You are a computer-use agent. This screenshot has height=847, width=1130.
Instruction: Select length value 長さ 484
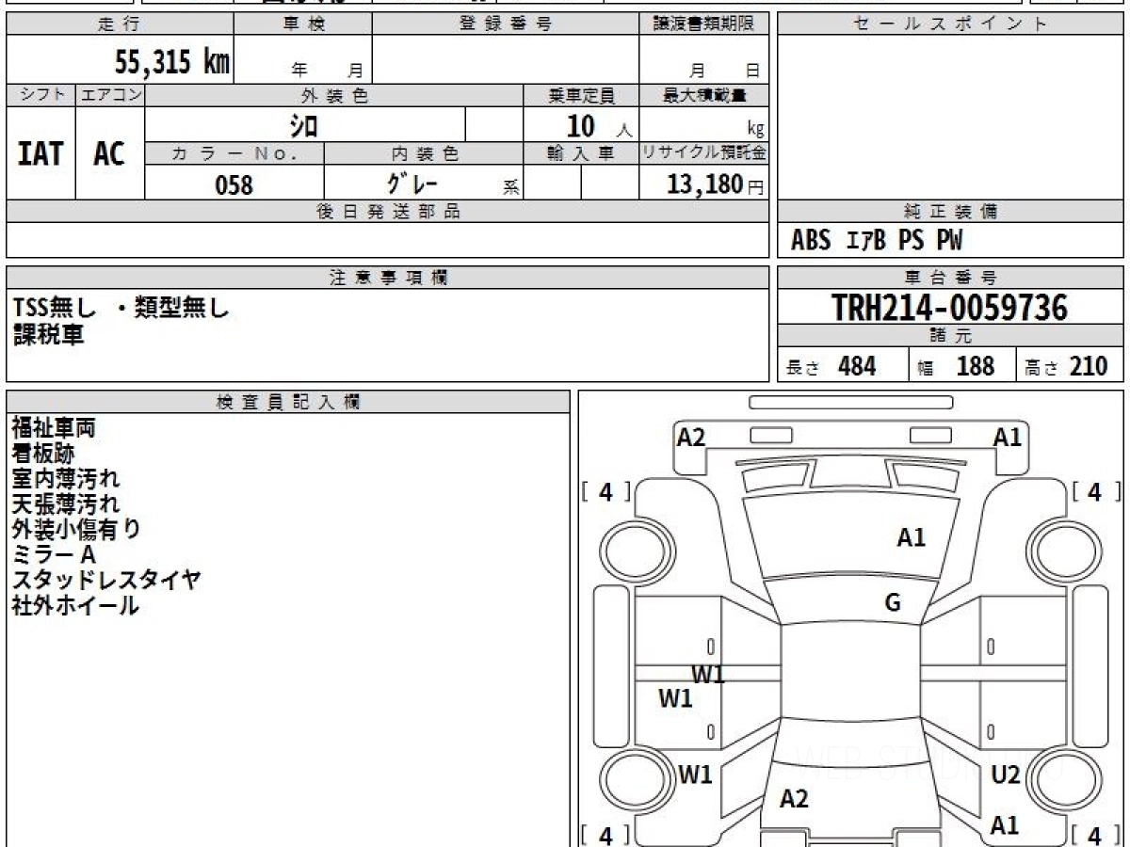(x=831, y=366)
